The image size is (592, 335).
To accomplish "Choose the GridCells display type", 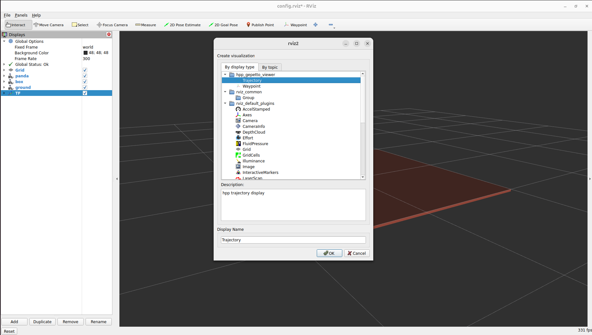I will tap(251, 155).
